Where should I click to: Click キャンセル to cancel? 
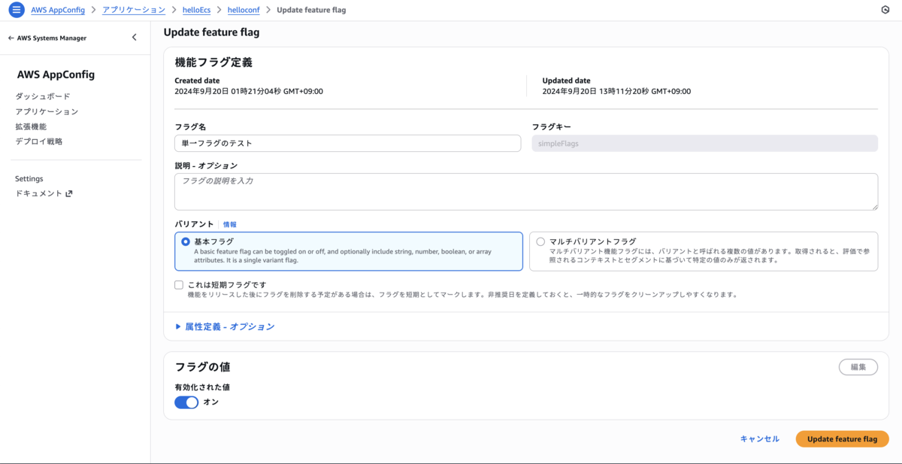760,439
